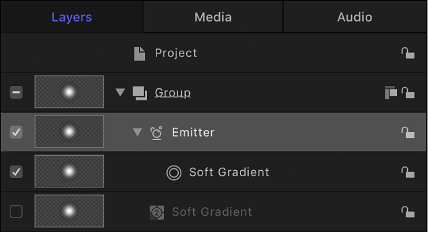This screenshot has width=428, height=233.
Task: Click the enabled Soft Gradient particle cell icon
Action: (x=174, y=172)
